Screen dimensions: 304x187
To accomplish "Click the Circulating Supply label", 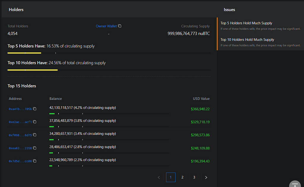I will tap(195, 26).
